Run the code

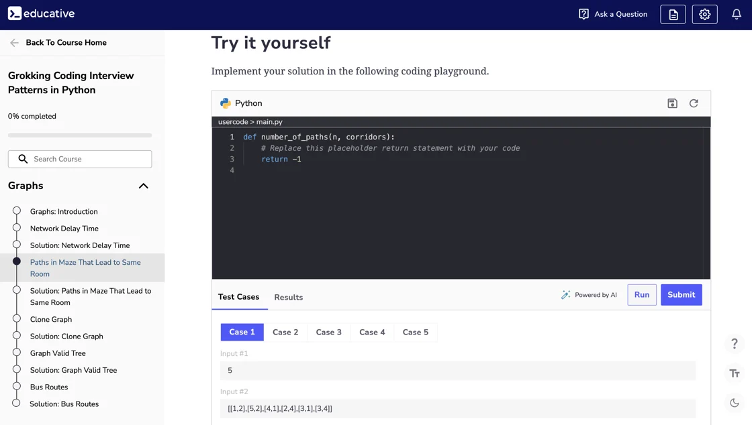pyautogui.click(x=642, y=295)
